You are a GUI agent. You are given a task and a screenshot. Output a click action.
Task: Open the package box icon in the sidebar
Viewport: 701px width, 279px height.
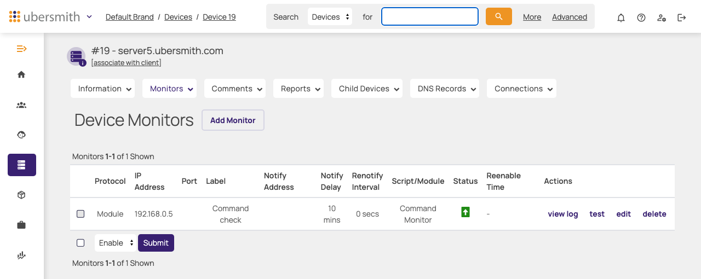(x=21, y=195)
